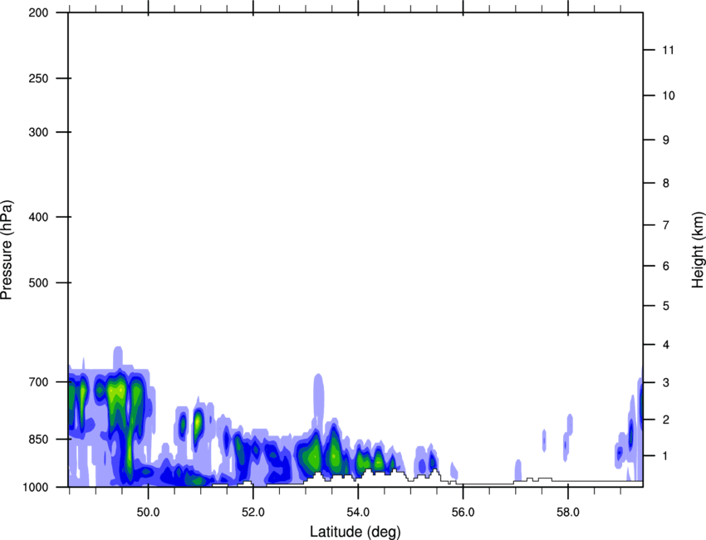This screenshot has width=706, height=540.
Task: Click the 400 hPa pressure label
Action: point(39,217)
